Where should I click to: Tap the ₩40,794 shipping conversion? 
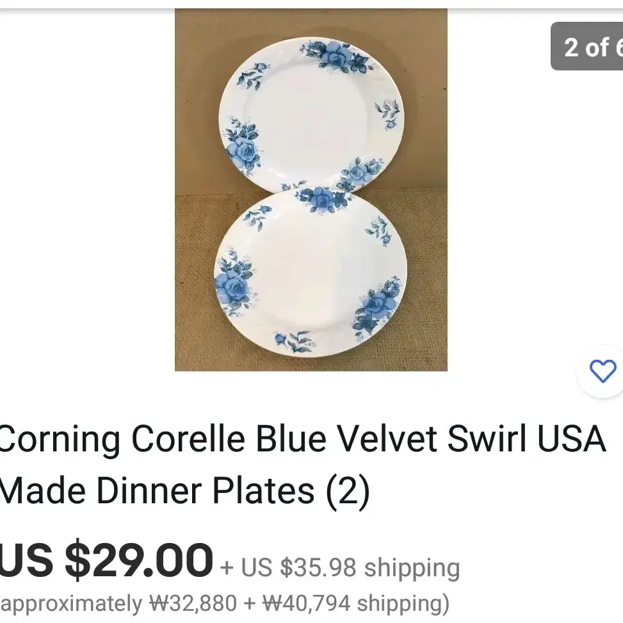click(x=355, y=603)
